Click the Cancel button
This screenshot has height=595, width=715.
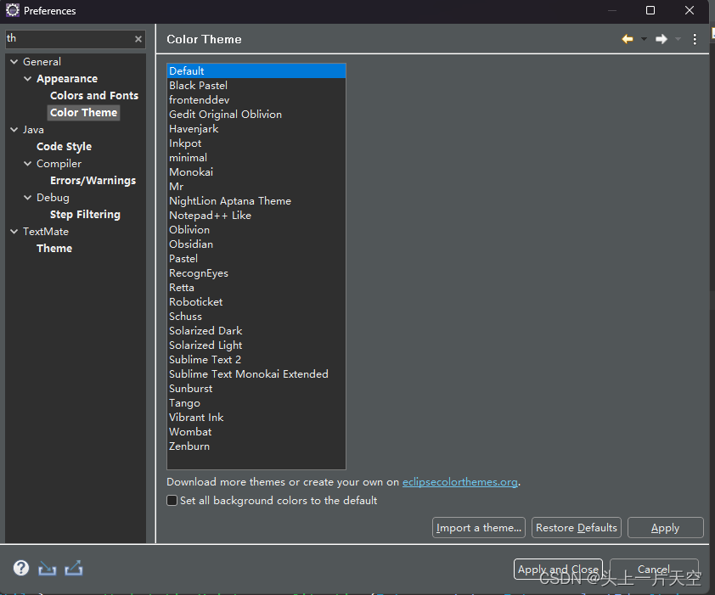(654, 569)
